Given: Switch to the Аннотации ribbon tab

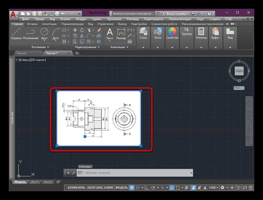Looking at the screenshot, I should [49, 24].
